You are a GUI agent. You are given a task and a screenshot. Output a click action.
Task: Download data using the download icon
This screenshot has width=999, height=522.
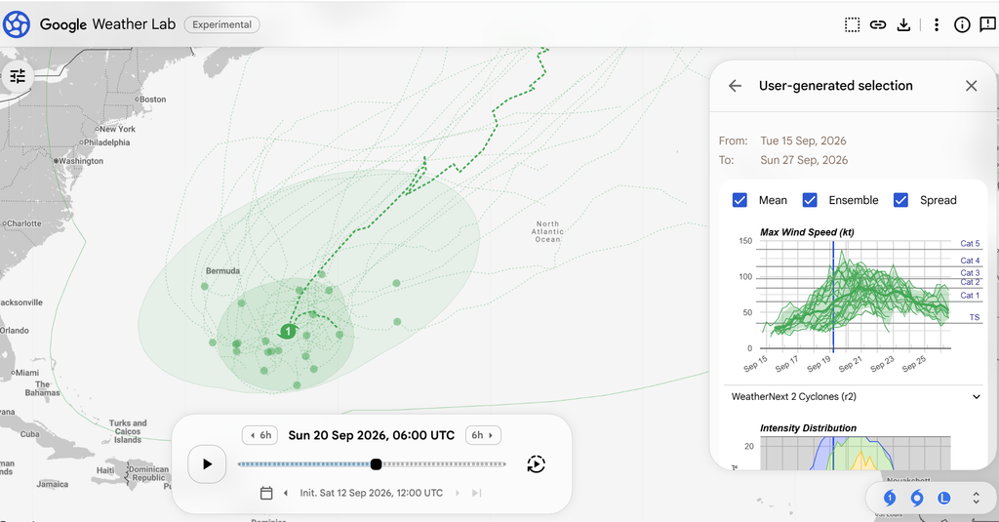click(x=903, y=24)
